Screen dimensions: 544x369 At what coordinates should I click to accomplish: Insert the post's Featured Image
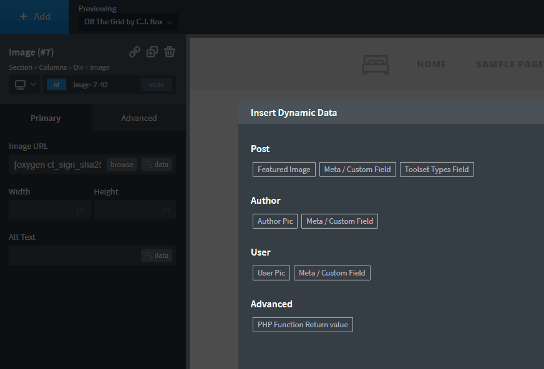(284, 169)
